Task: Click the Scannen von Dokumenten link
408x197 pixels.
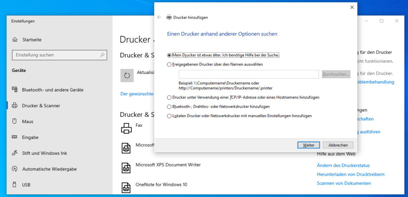Action: point(344,183)
